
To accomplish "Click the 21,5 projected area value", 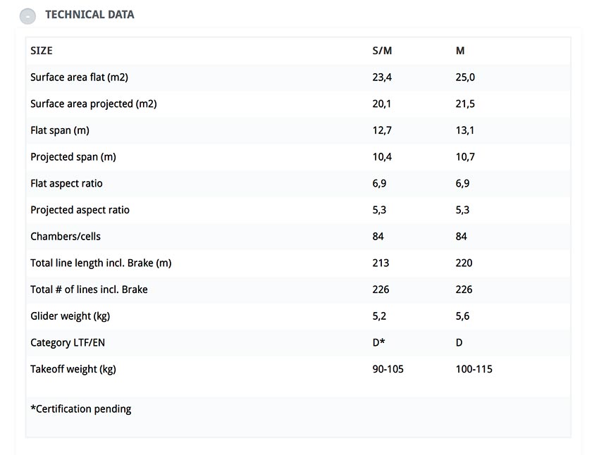I will pos(465,104).
